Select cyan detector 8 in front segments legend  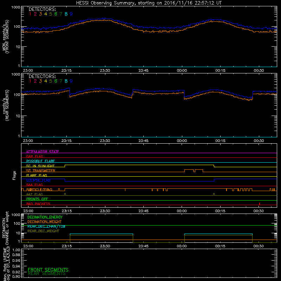point(66,14)
